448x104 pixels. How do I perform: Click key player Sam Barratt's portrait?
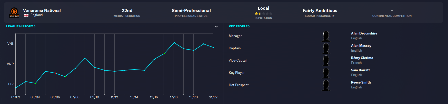tap(326, 73)
